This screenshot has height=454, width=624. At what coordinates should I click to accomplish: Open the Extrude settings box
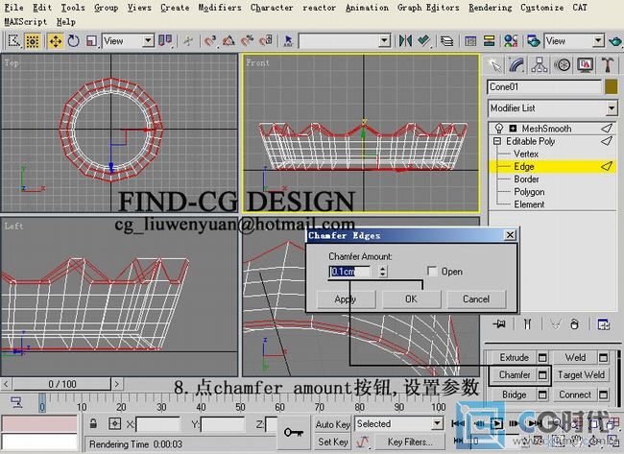point(542,357)
